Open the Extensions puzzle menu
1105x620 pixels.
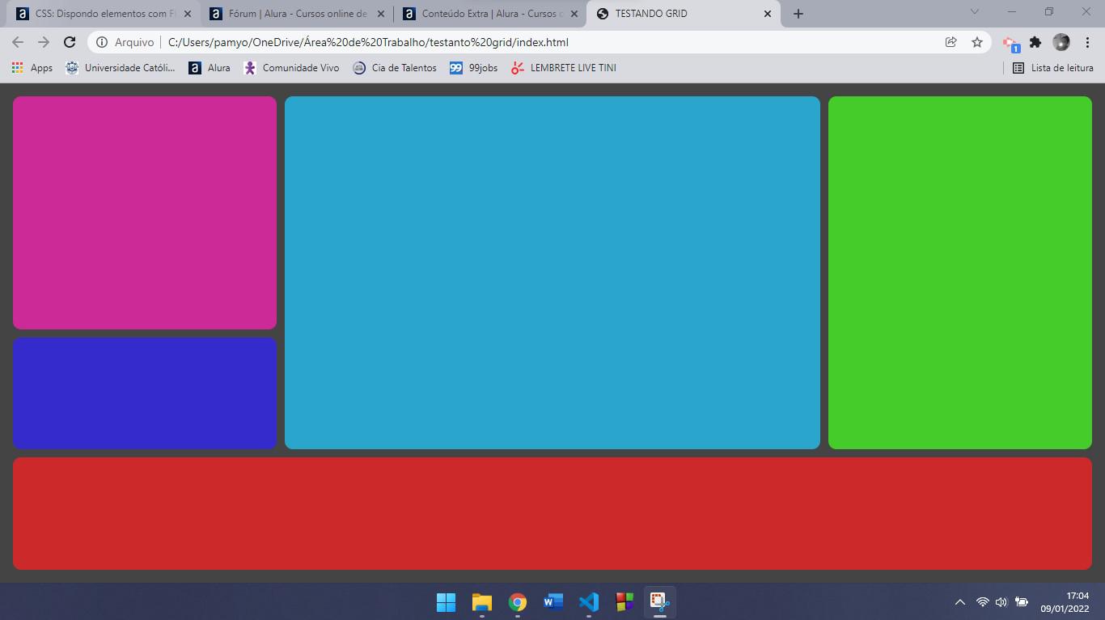click(1035, 42)
